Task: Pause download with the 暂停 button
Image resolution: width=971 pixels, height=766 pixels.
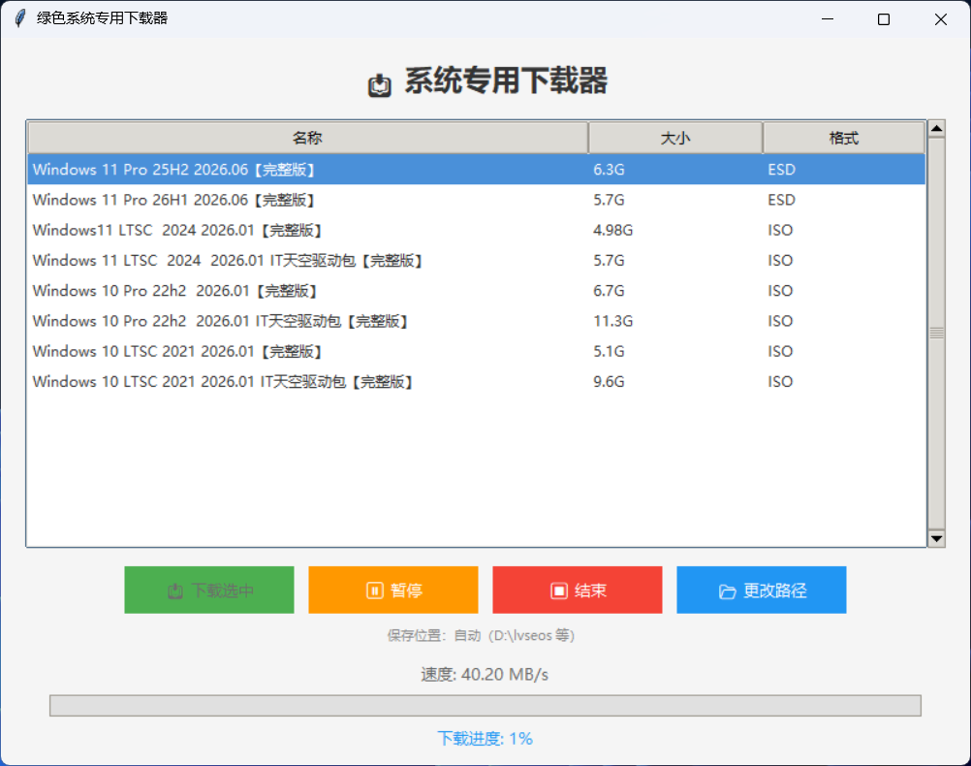Action: pyautogui.click(x=393, y=590)
